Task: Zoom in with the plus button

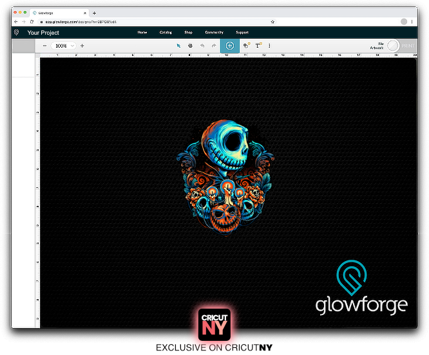Action: tap(82, 46)
